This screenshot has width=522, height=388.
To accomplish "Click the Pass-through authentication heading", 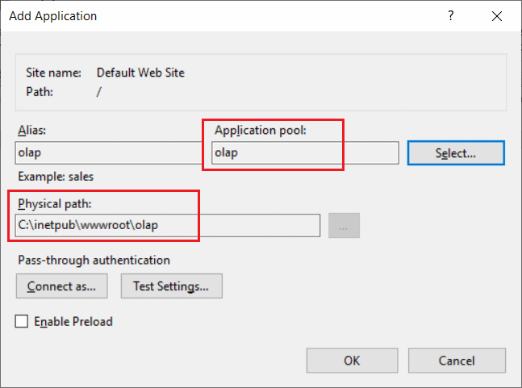I will [x=93, y=260].
